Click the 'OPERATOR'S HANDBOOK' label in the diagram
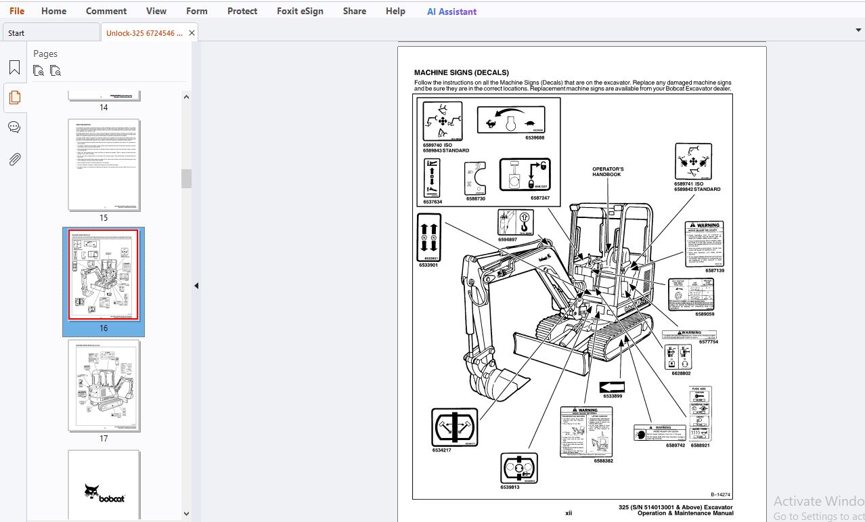 pyautogui.click(x=608, y=172)
